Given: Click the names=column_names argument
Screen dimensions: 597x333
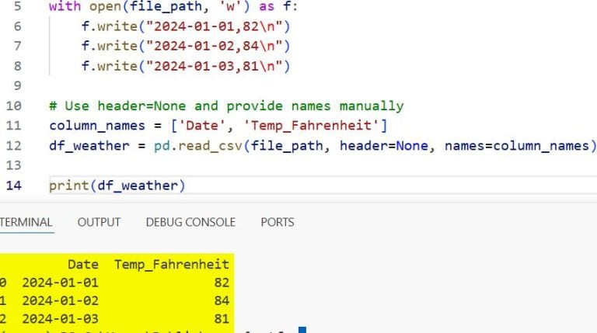Looking at the screenshot, I should (x=517, y=146).
